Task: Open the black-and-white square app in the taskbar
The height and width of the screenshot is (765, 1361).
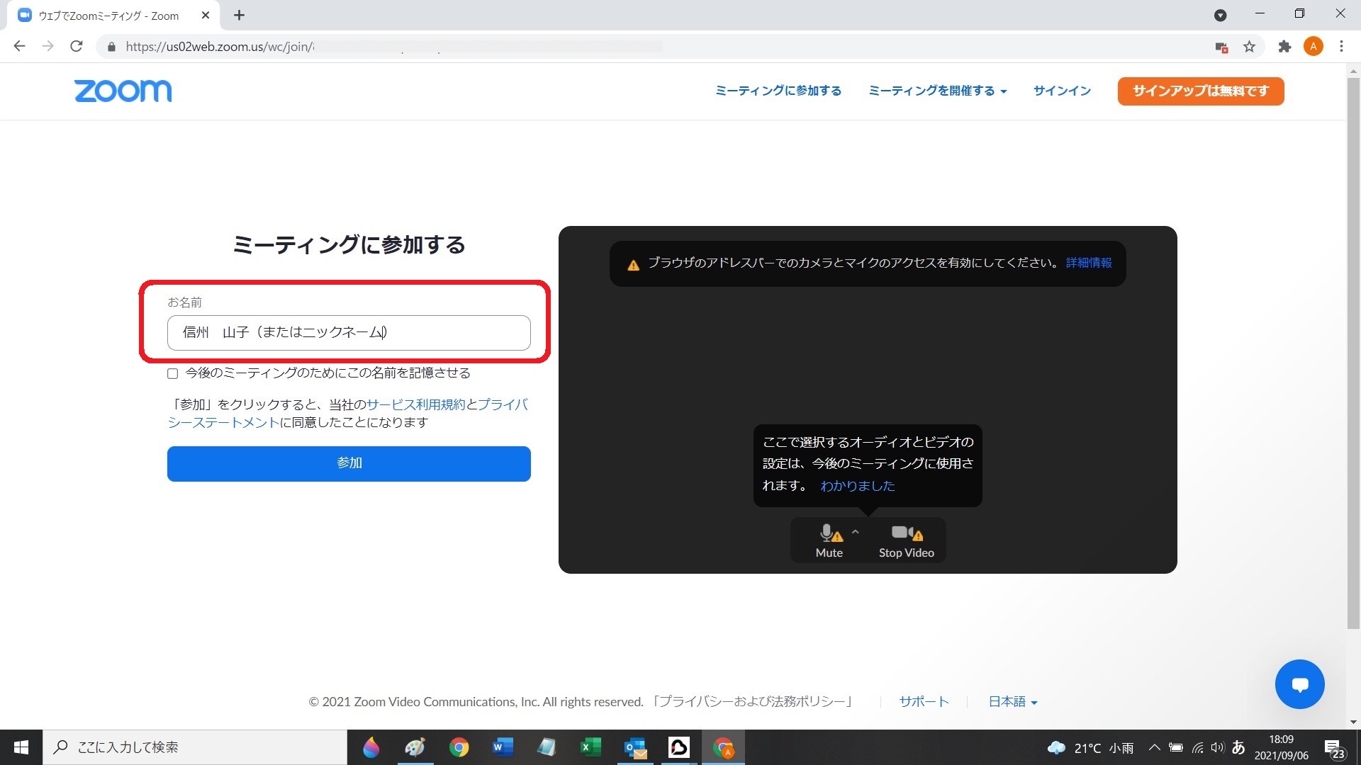Action: pos(679,747)
